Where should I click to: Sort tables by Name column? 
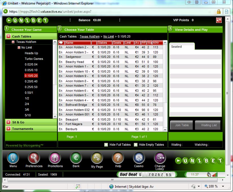coord(78,43)
